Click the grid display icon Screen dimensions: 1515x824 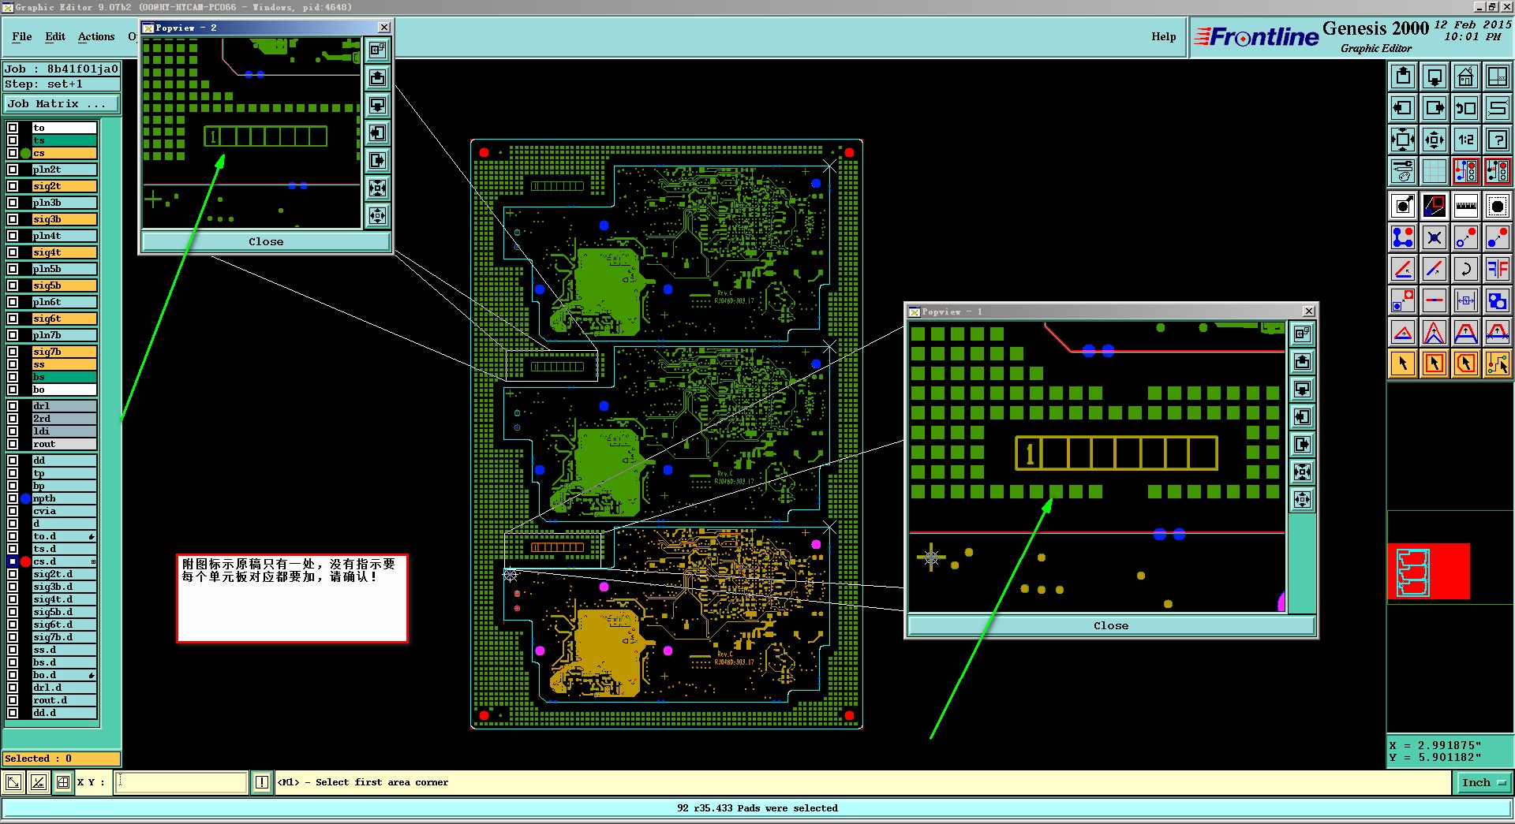[x=1435, y=171]
